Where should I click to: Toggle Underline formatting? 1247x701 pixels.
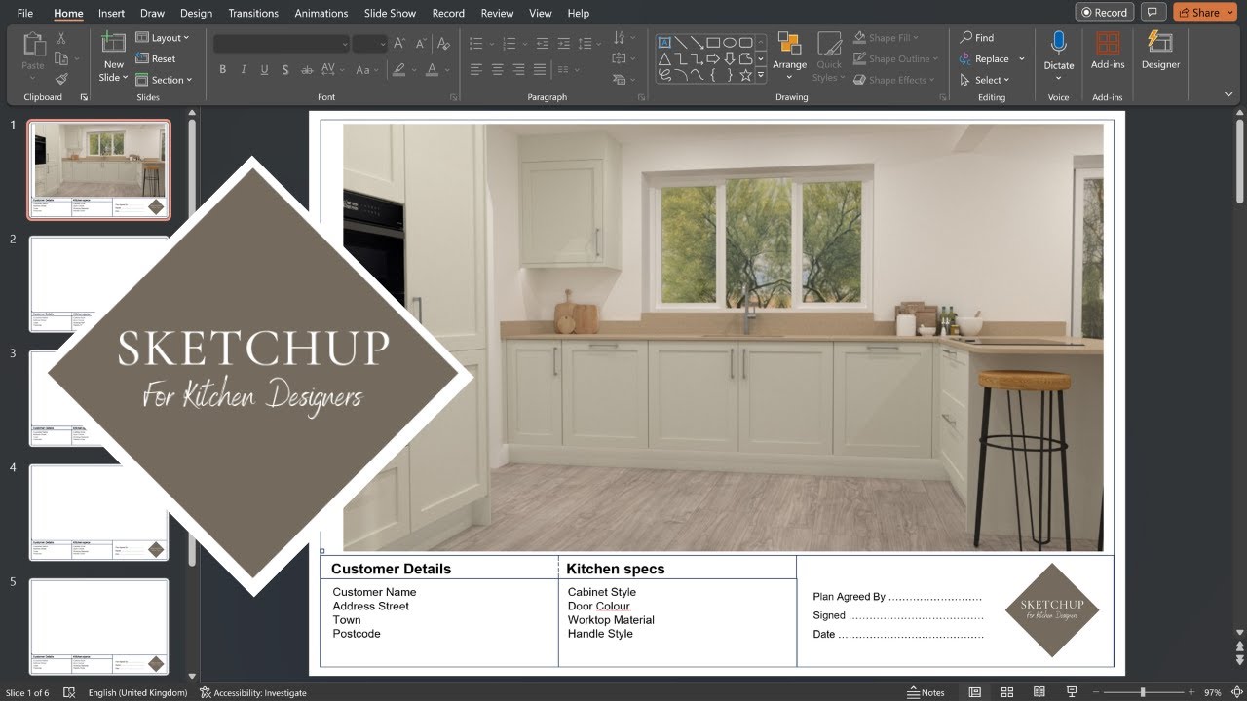(x=264, y=70)
